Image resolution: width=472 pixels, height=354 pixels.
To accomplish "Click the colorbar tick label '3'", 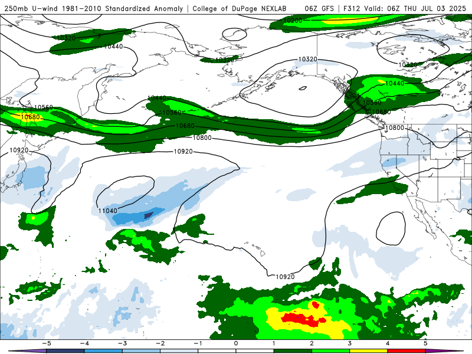I will click(x=349, y=343).
